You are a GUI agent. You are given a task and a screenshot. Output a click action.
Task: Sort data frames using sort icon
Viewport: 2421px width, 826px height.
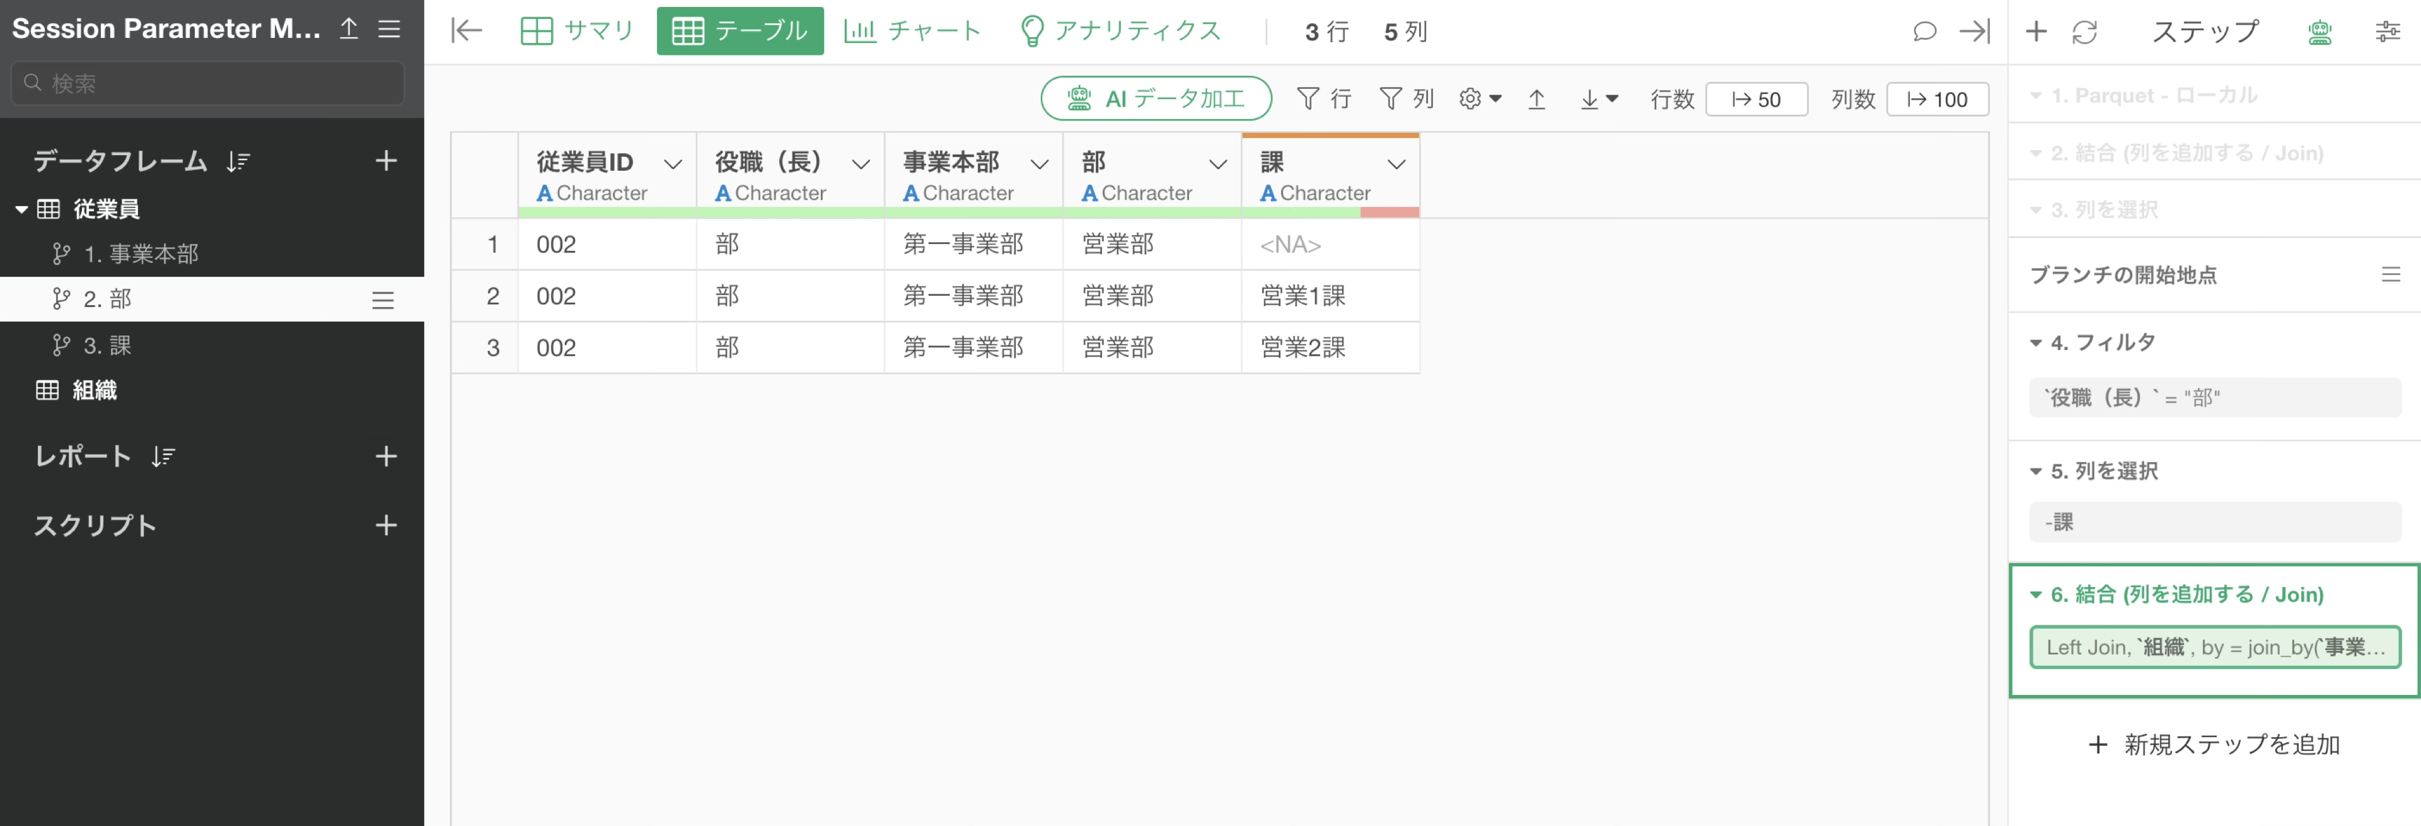[238, 161]
